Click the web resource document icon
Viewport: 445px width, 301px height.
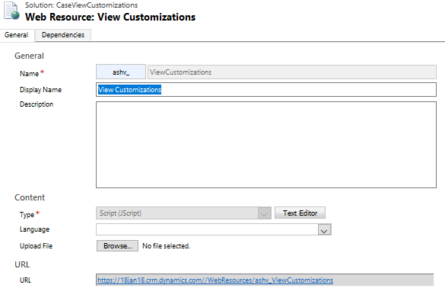11,11
